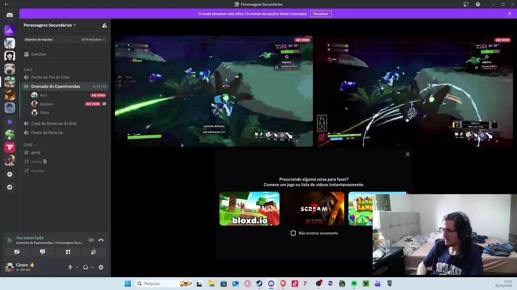Go forward with the top arrow

tap(13, 4)
